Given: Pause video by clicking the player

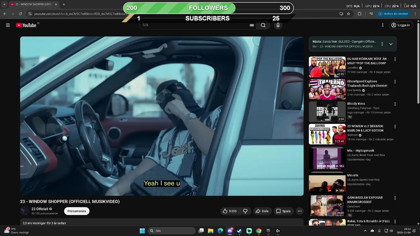Looking at the screenshot, I should coord(162,116).
